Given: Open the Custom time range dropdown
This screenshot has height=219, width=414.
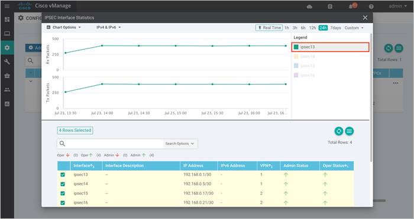Looking at the screenshot, I should point(354,28).
